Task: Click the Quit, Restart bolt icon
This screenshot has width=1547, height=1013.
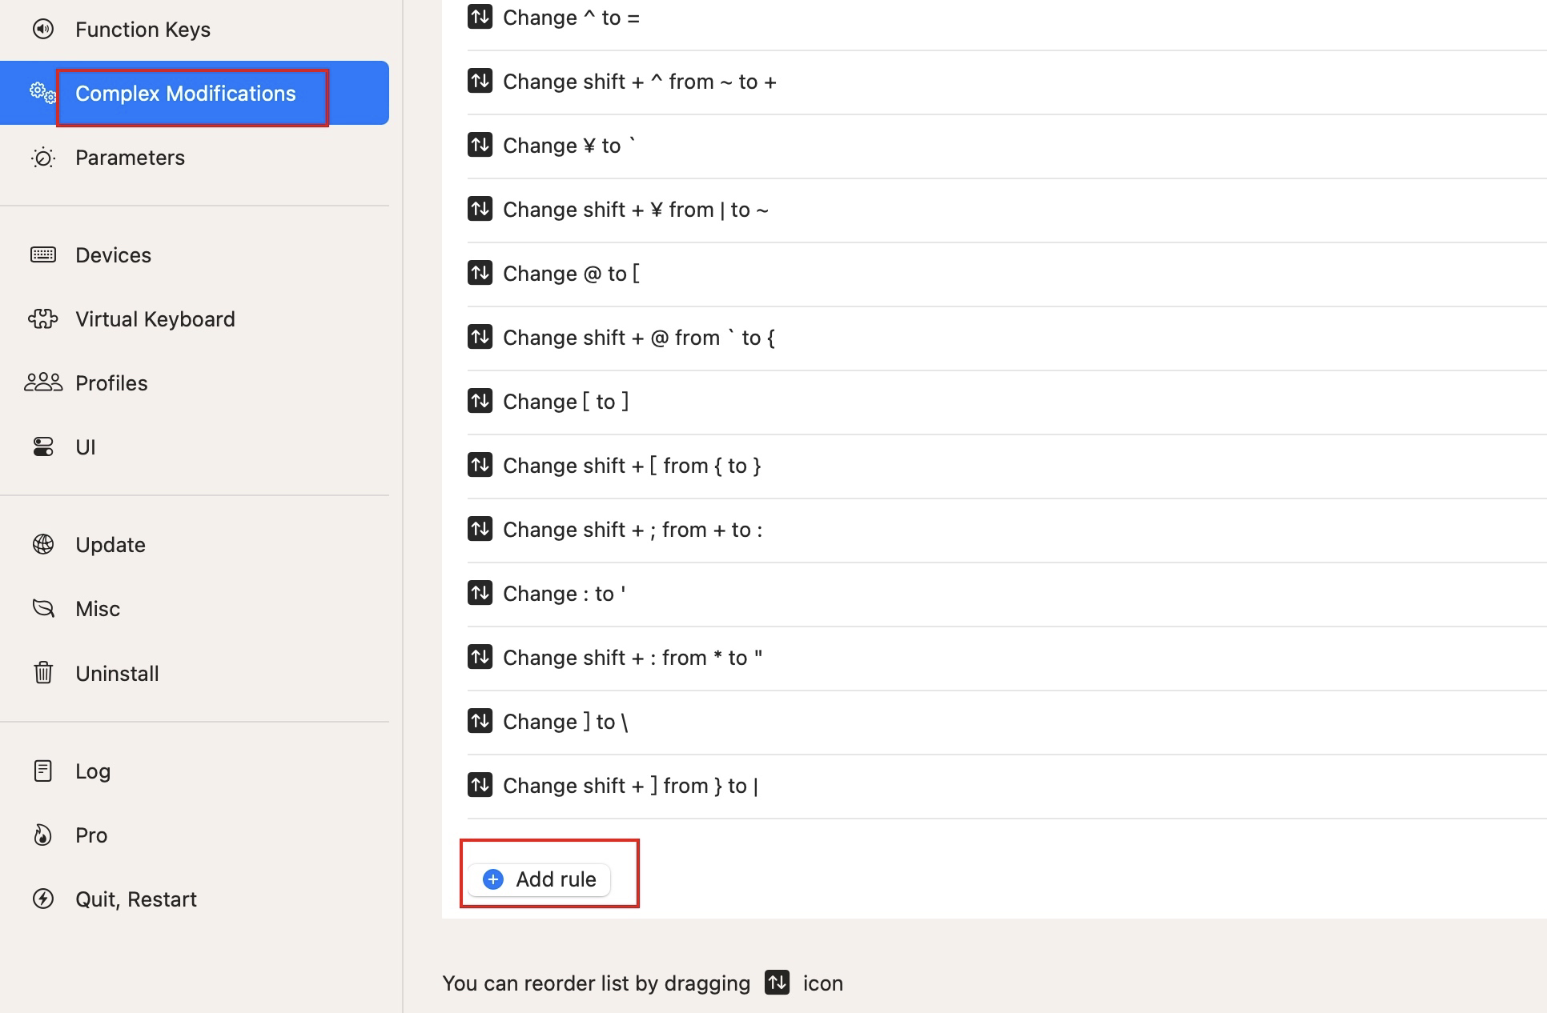Action: pyautogui.click(x=43, y=899)
